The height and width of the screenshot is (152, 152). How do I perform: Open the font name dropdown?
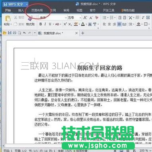[x=66, y=18]
